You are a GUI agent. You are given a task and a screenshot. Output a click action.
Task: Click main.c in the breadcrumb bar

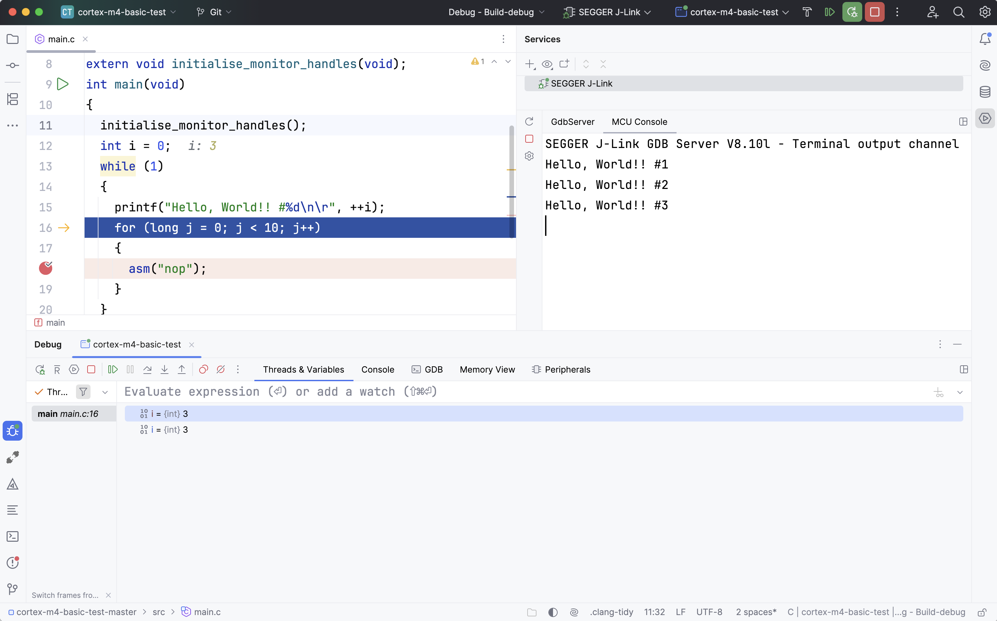207,612
